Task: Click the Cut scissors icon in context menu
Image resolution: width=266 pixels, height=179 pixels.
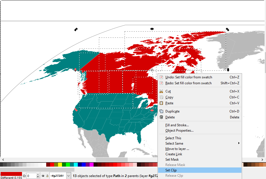Action: (x=161, y=91)
